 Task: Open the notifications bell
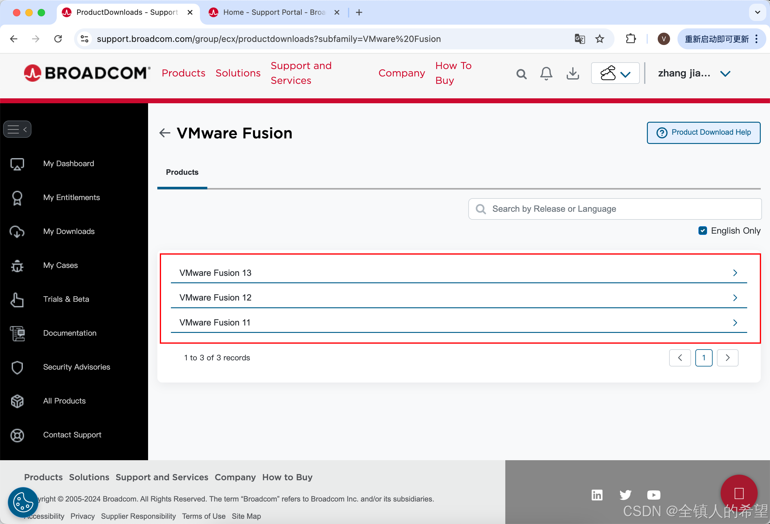coord(546,73)
